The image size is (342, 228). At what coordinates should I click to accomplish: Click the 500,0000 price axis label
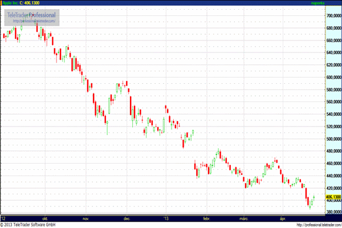pyautogui.click(x=333, y=139)
